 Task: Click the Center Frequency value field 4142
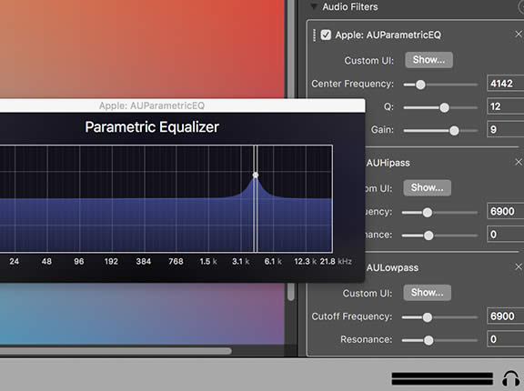505,84
